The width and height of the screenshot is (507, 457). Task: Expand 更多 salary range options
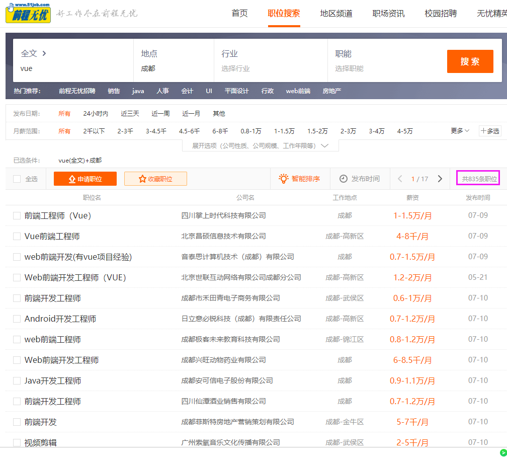click(460, 131)
